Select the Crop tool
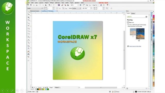The width and height of the screenshot is (165, 93). point(29,17)
